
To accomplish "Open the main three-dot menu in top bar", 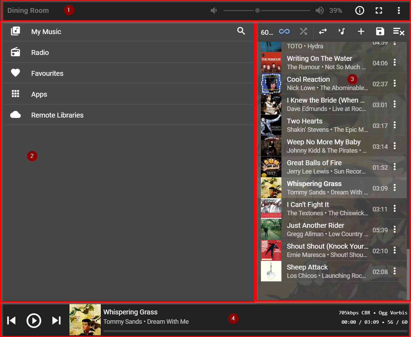I will click(398, 10).
